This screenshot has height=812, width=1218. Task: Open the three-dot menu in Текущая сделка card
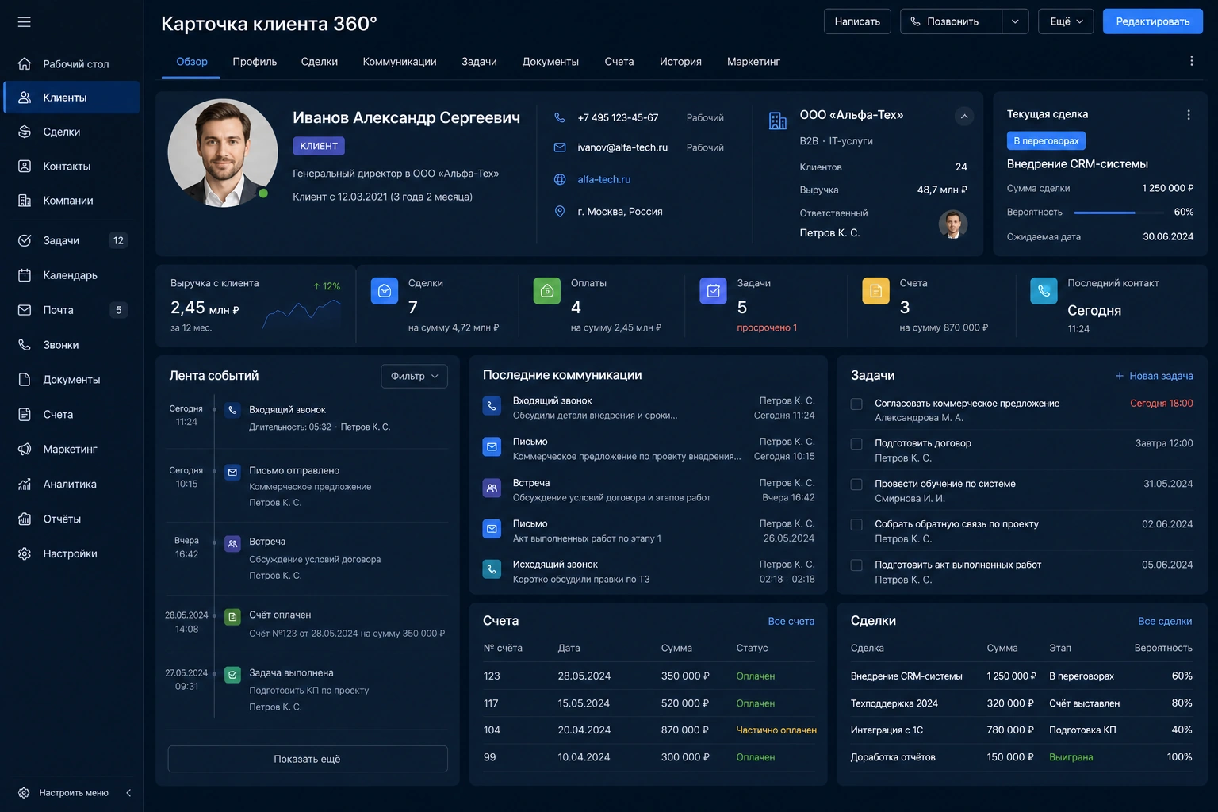(x=1189, y=115)
